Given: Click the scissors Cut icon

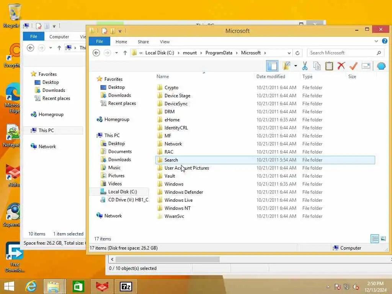Looking at the screenshot, I should [305, 66].
